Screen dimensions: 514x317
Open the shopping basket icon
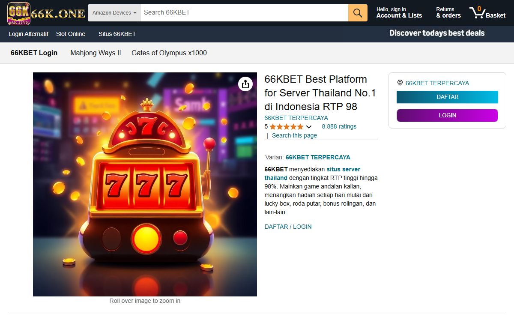click(487, 12)
